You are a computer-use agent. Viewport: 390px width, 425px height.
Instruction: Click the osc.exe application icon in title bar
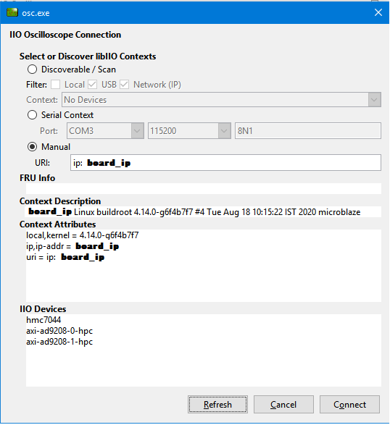click(x=12, y=12)
